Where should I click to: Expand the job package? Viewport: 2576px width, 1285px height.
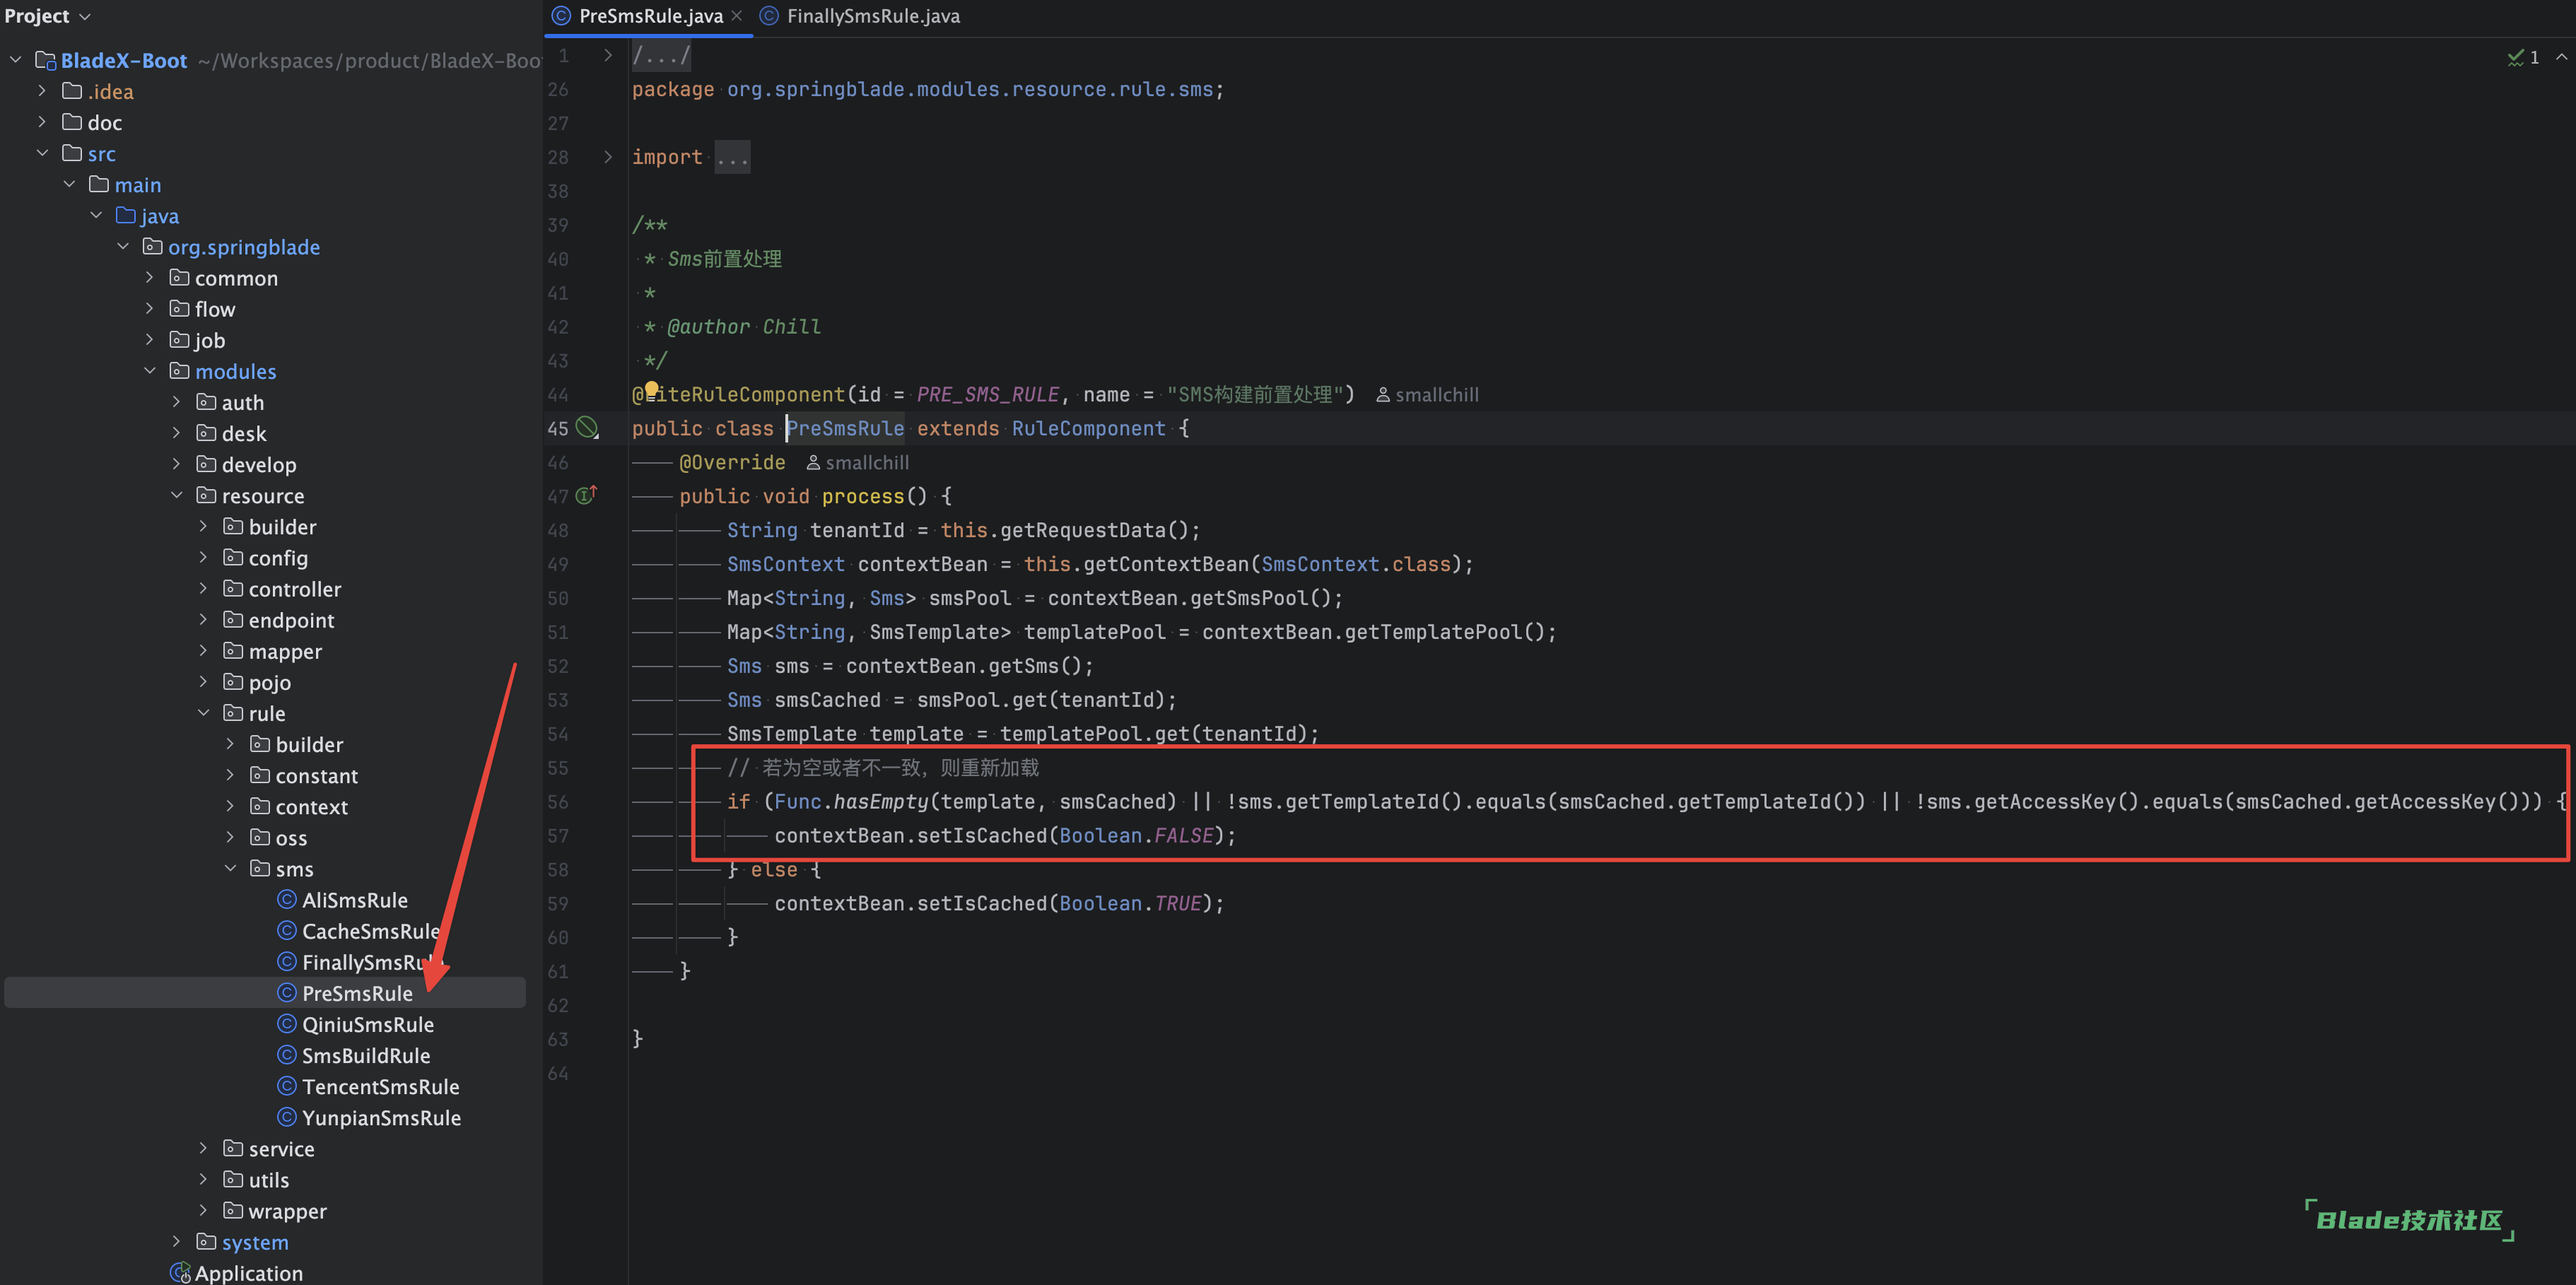(150, 339)
